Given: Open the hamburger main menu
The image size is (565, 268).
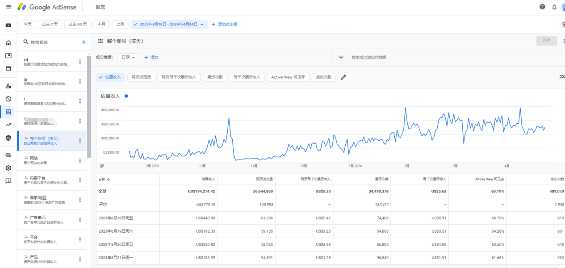Looking at the screenshot, I should point(8,7).
